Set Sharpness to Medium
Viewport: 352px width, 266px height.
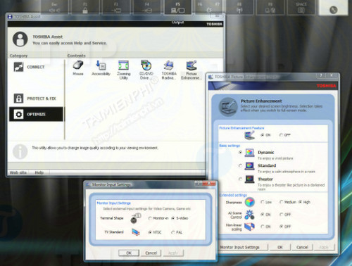281,202
